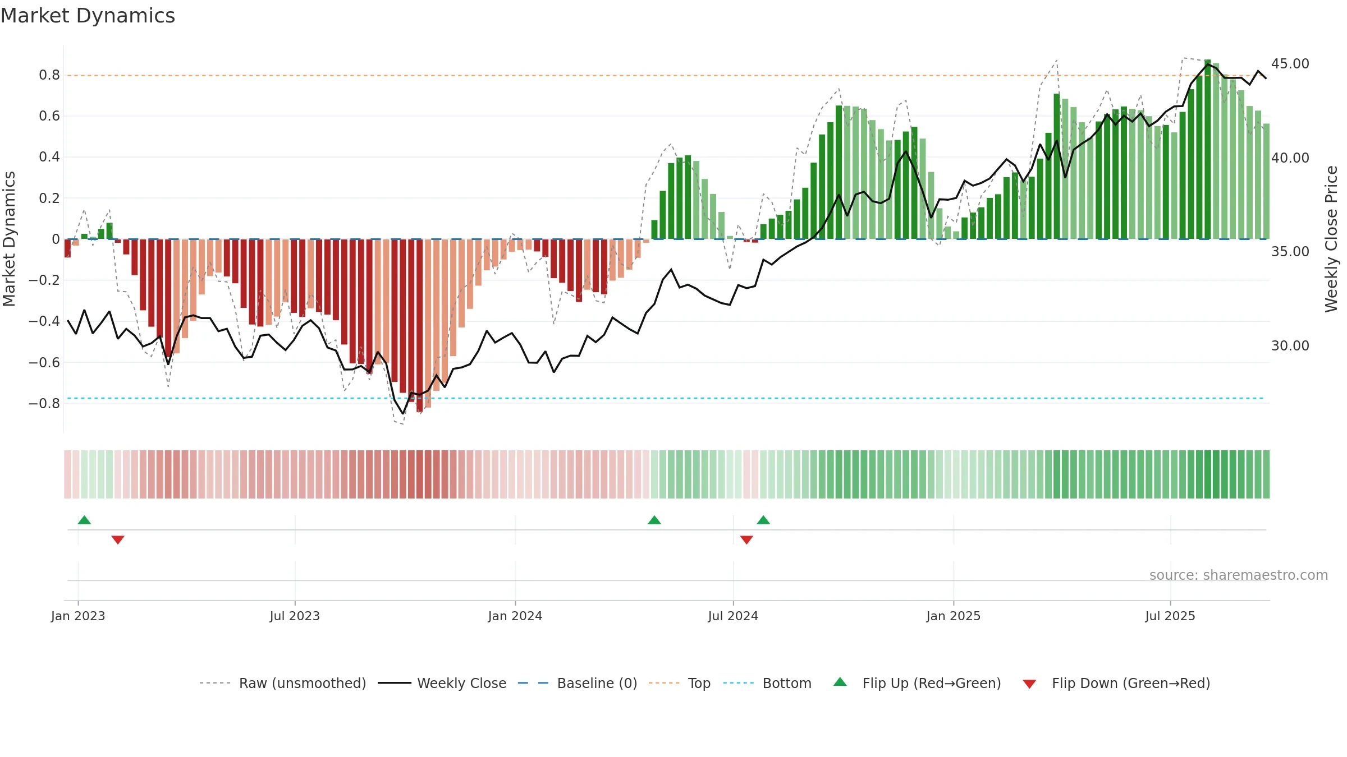The width and height of the screenshot is (1347, 757).
Task: Click the Market Dynamics chart title
Action: [x=88, y=16]
